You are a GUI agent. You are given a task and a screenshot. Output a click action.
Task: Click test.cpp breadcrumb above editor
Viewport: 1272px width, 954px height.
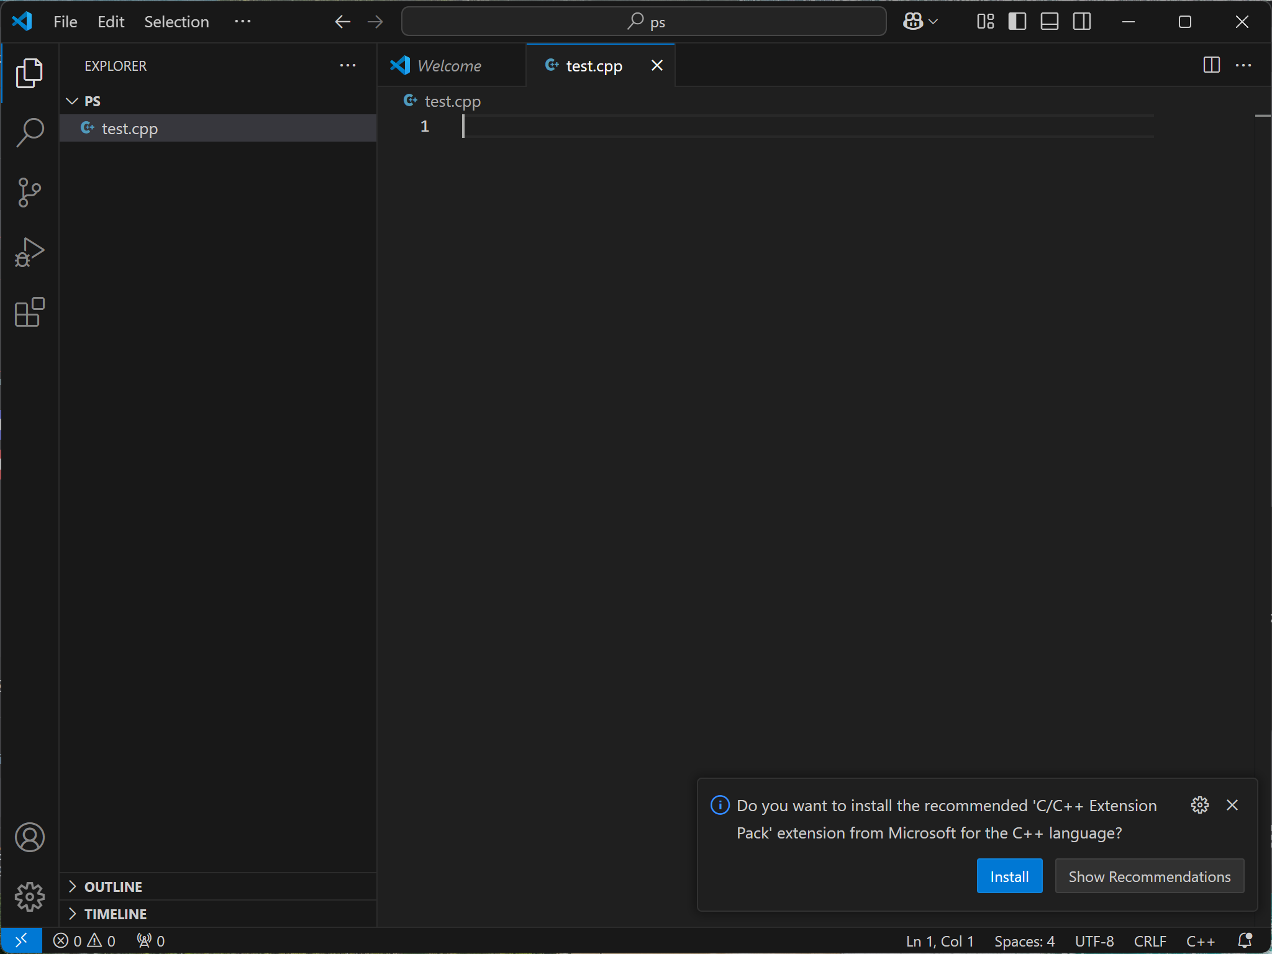click(x=443, y=101)
